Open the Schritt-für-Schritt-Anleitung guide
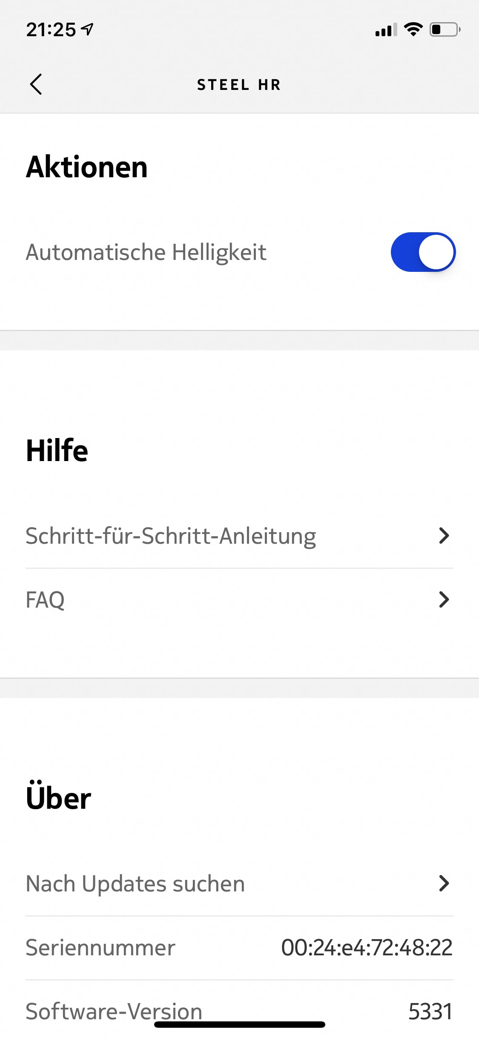The width and height of the screenshot is (479, 1038). click(239, 536)
